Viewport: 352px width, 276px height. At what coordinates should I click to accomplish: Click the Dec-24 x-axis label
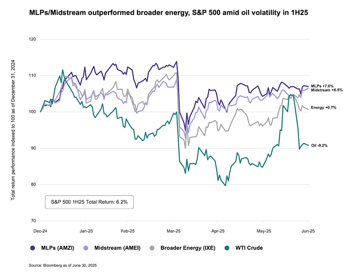(40, 231)
